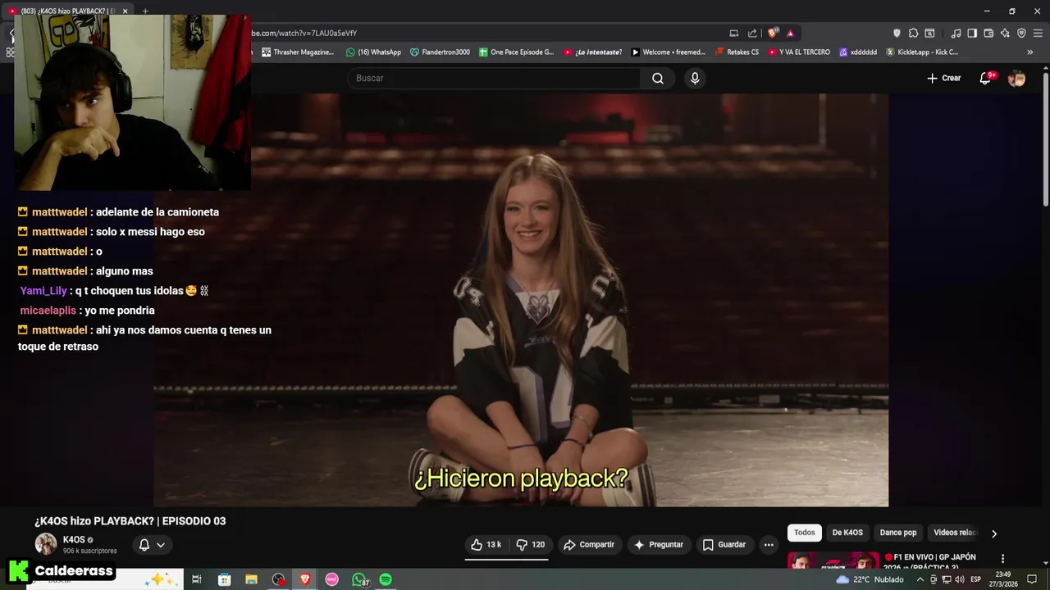Screen dimensions: 1050x590
Task: Open Brave Shields lion icon
Action: coord(772,33)
